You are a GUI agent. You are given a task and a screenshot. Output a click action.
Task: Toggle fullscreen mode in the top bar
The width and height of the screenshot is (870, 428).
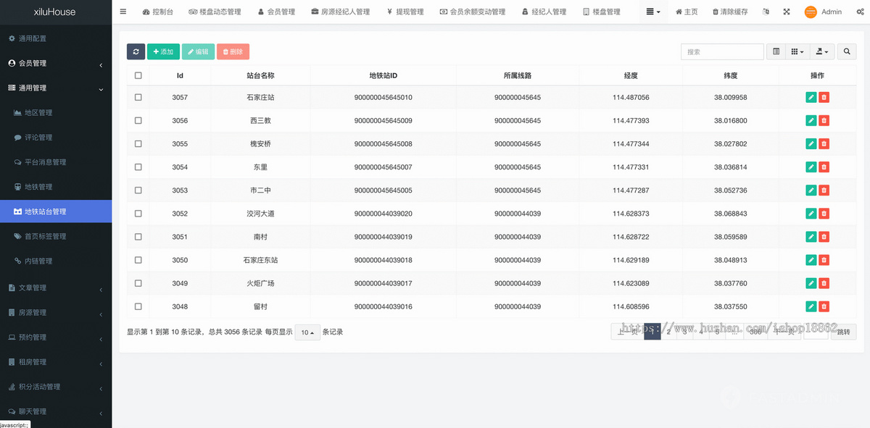click(x=786, y=12)
